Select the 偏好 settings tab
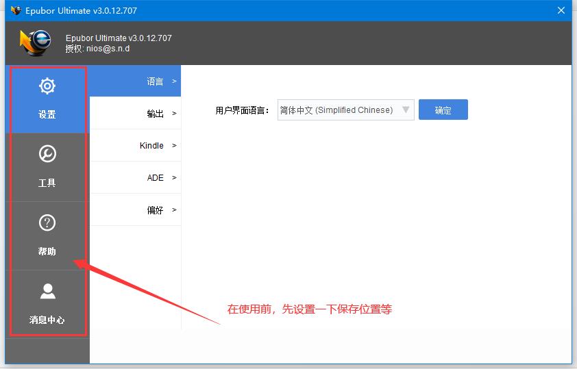Image resolution: width=577 pixels, height=369 pixels. point(135,210)
